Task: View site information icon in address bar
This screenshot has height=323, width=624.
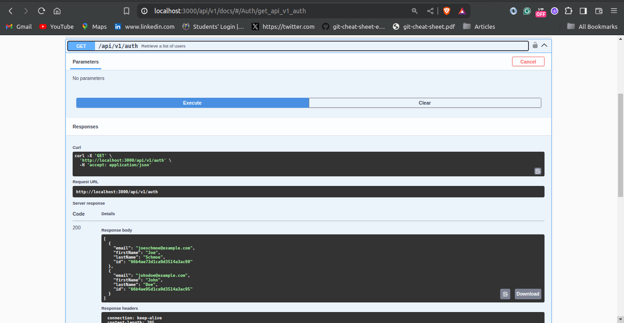Action: coord(145,11)
